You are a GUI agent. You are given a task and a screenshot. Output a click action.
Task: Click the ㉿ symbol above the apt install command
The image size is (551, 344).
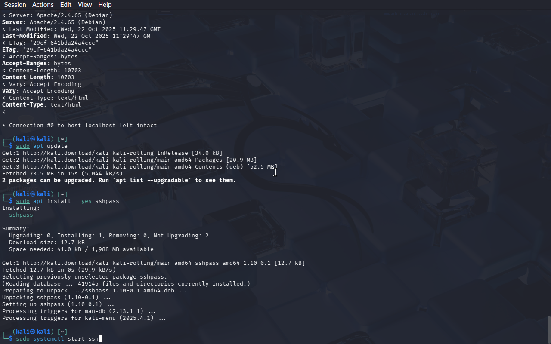click(x=33, y=194)
